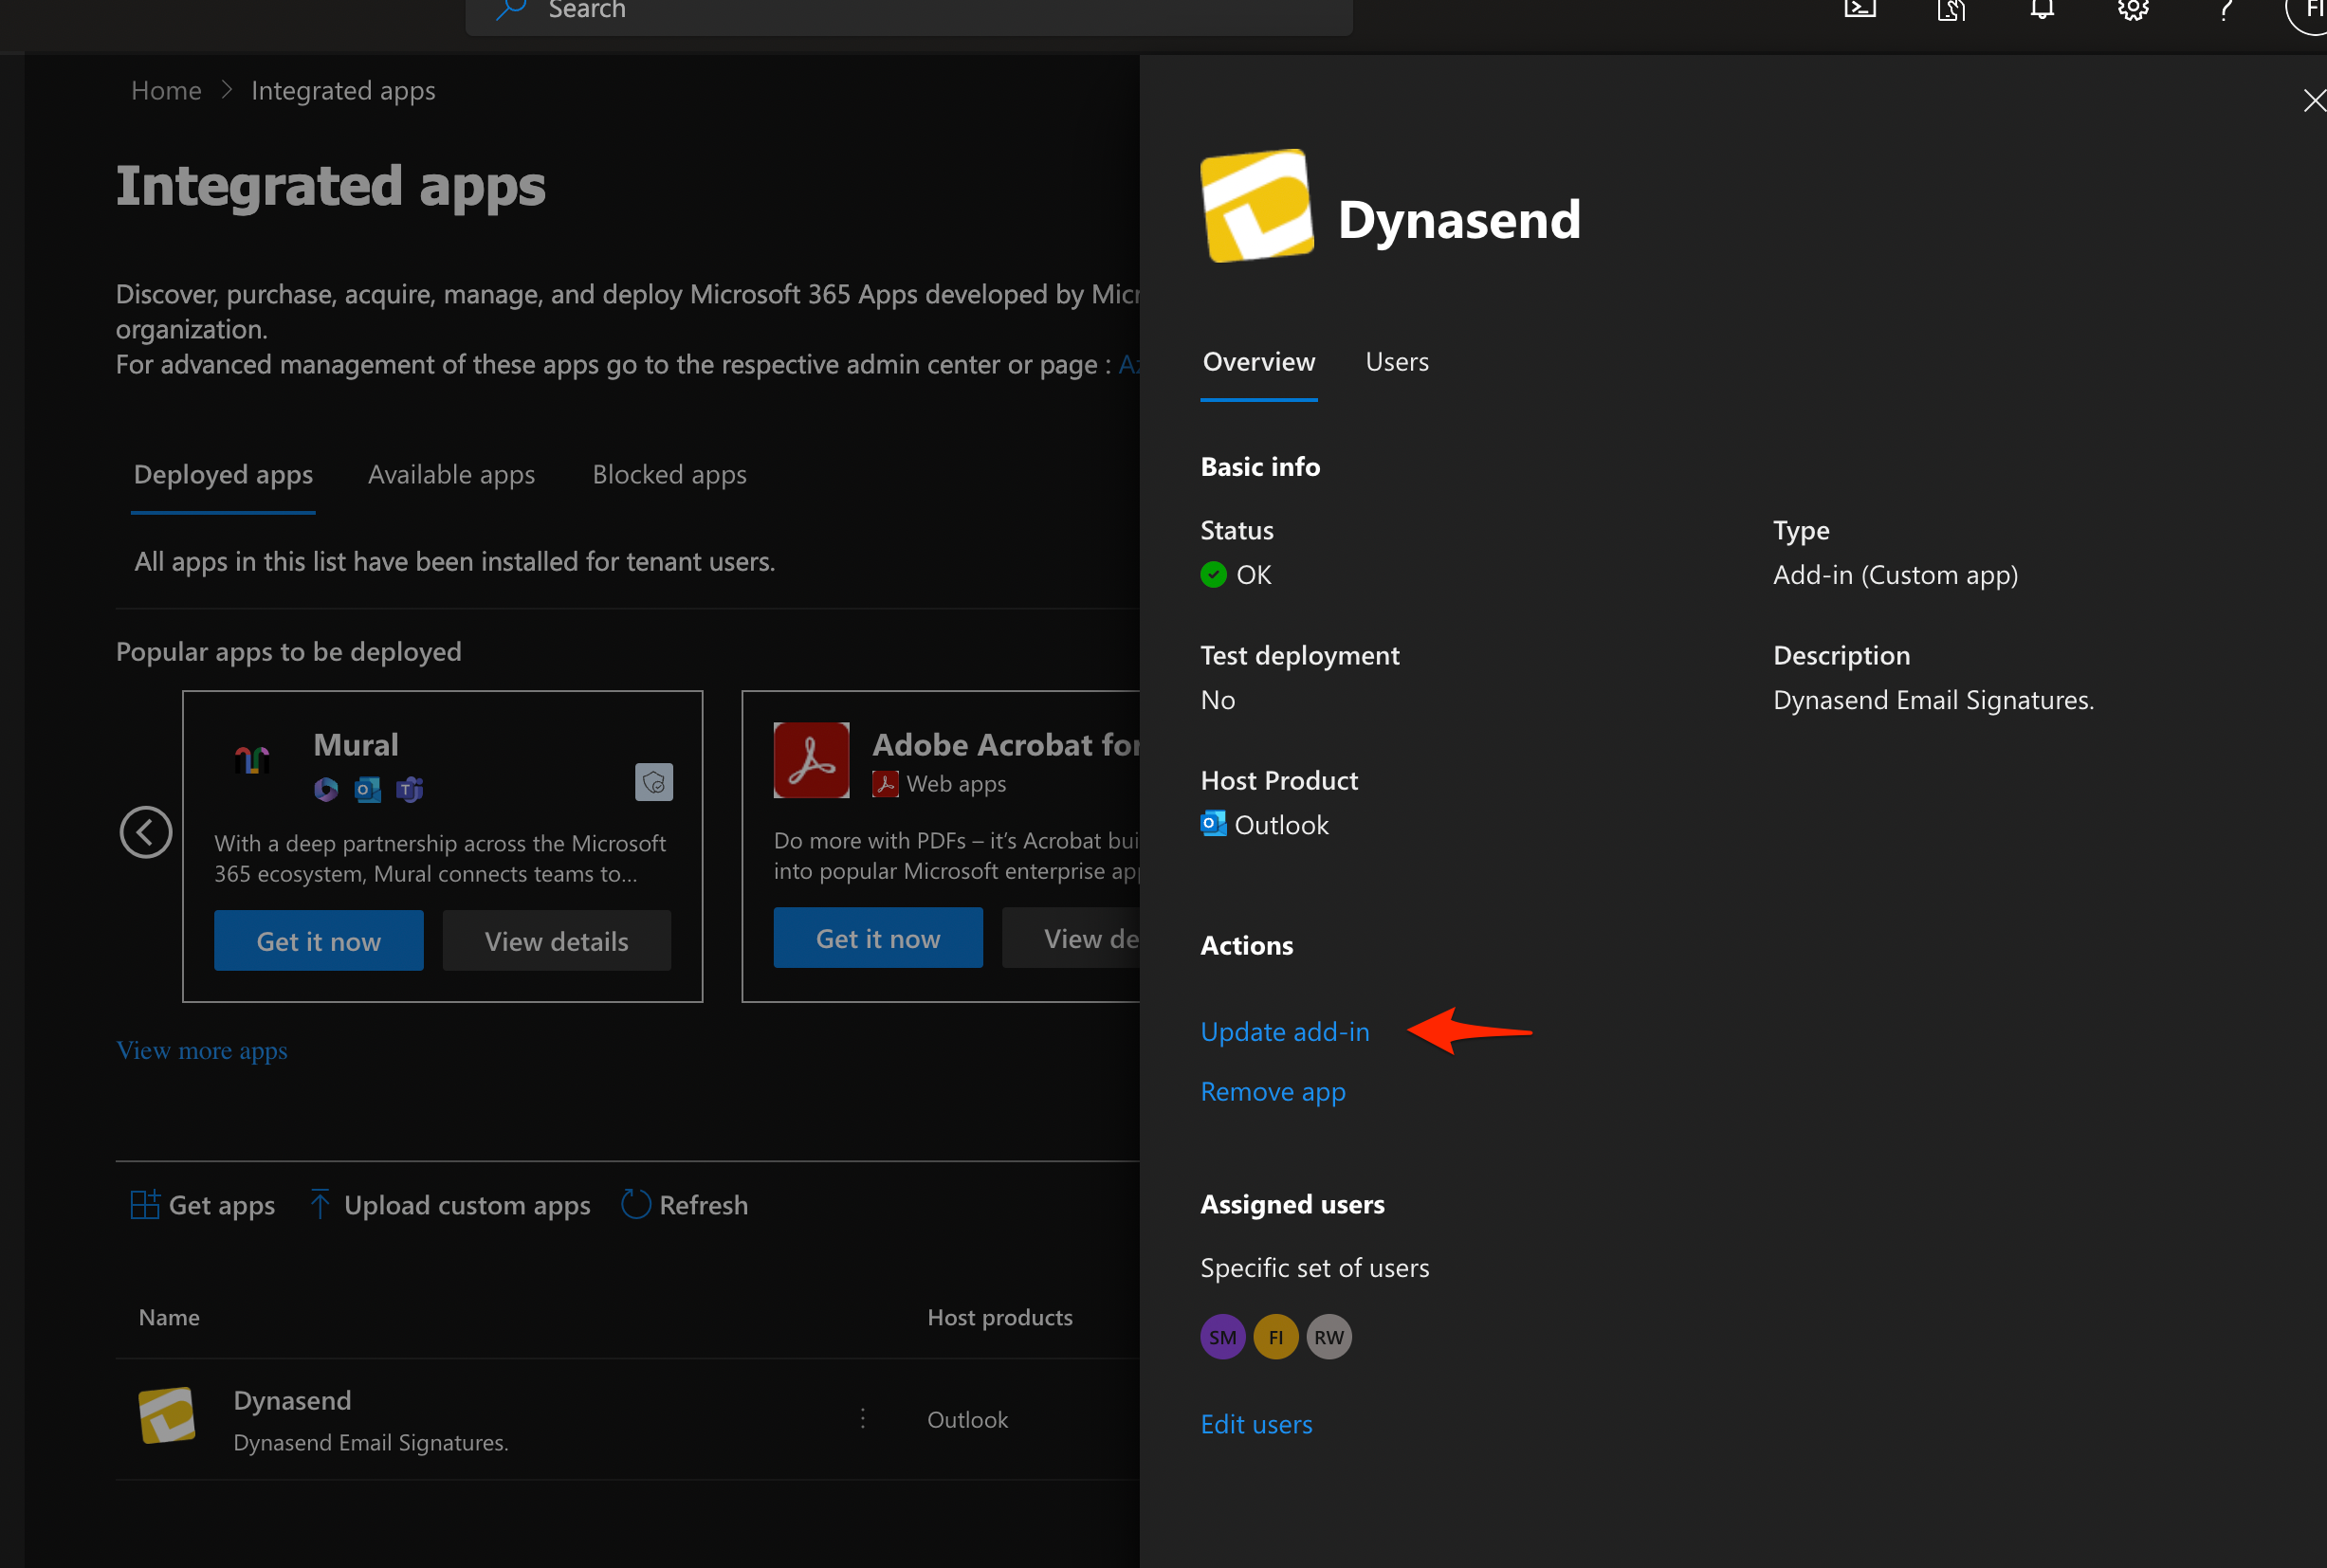Select Blocked apps tab
Screen dimensions: 2327x1568
[x=669, y=475]
